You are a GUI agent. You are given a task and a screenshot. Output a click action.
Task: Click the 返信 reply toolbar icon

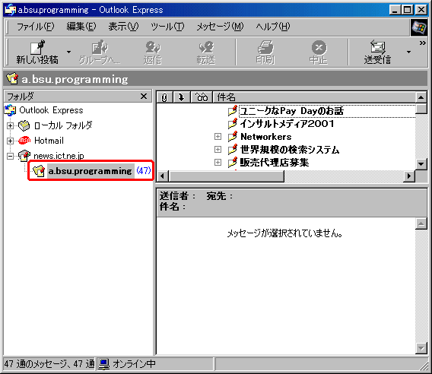click(152, 52)
